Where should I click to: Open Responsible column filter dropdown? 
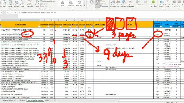pos(70,27)
